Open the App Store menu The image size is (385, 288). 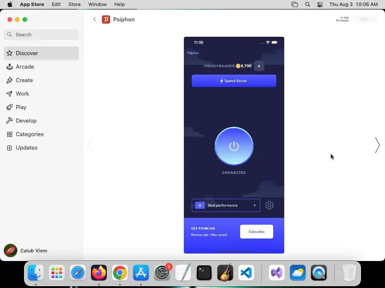(x=32, y=4)
